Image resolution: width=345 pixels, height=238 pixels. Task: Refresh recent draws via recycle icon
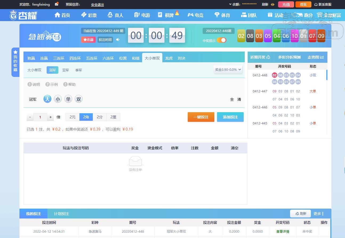coord(268,57)
